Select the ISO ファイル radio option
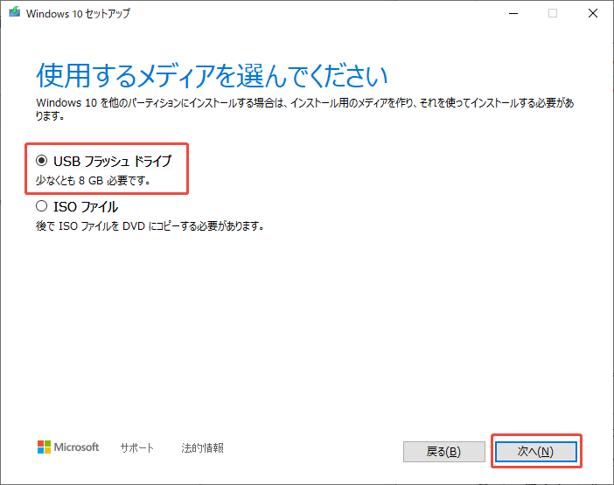This screenshot has height=485, width=614. tap(41, 206)
